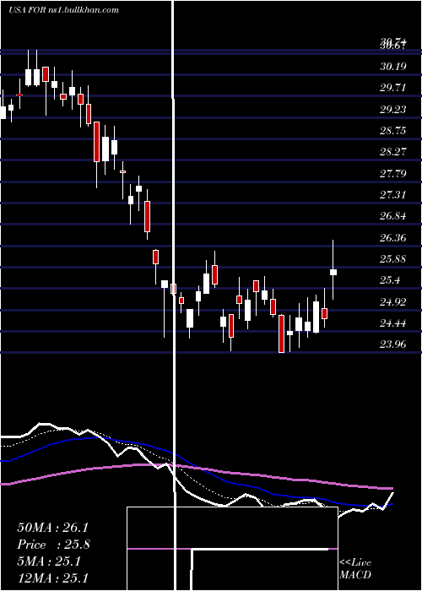Click the 30.19 price axis label
The height and width of the screenshot is (591, 422).
pos(393,67)
